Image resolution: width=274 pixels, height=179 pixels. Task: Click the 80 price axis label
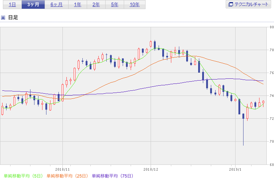click(271, 27)
